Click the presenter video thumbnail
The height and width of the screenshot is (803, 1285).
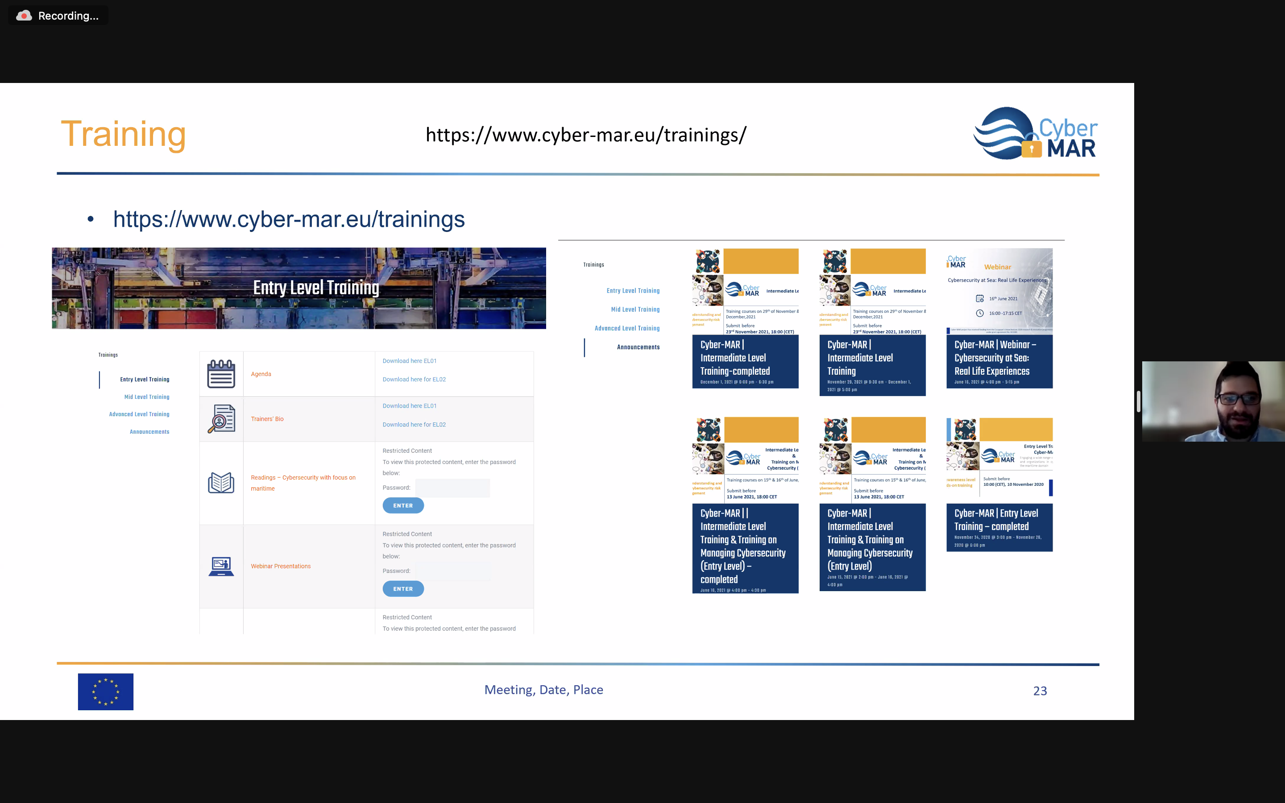1213,401
